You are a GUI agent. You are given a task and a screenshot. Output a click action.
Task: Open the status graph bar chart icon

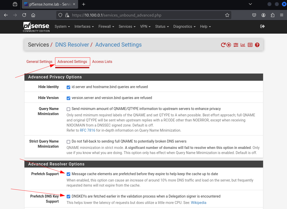pos(243,45)
